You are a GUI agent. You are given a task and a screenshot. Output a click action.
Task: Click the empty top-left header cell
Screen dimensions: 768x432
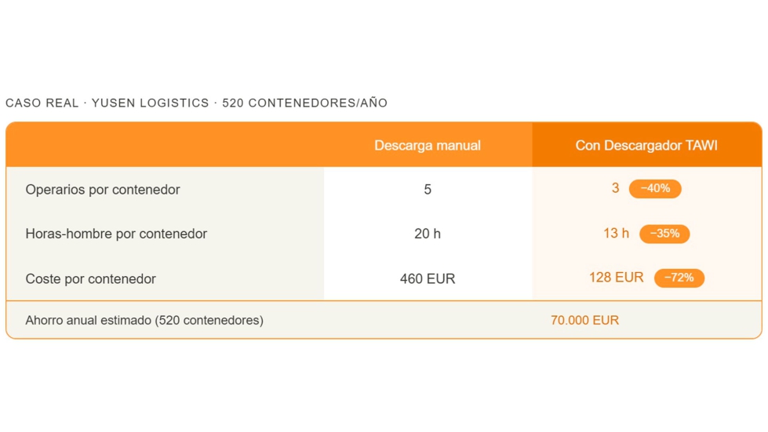(x=165, y=146)
